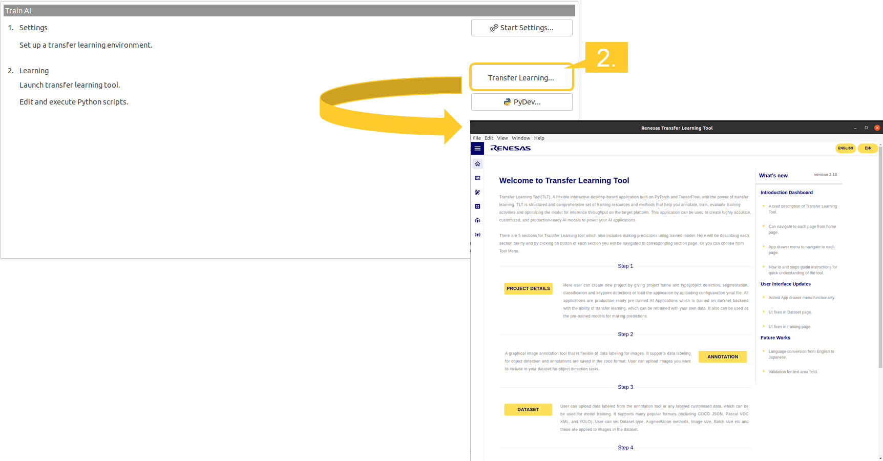Viewport: 883px width, 461px height.
Task: Open the prediction broadcast sidebar icon
Action: click(x=477, y=235)
